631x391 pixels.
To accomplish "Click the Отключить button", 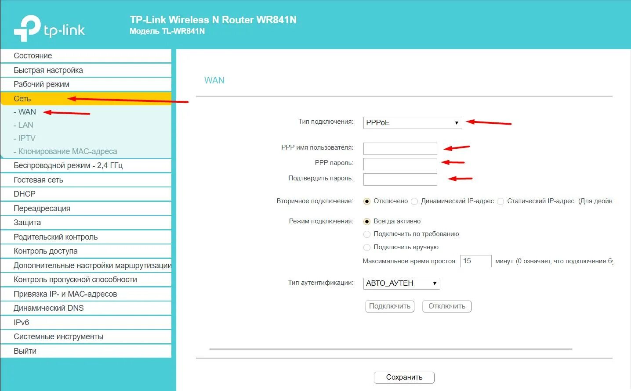I will [x=447, y=306].
